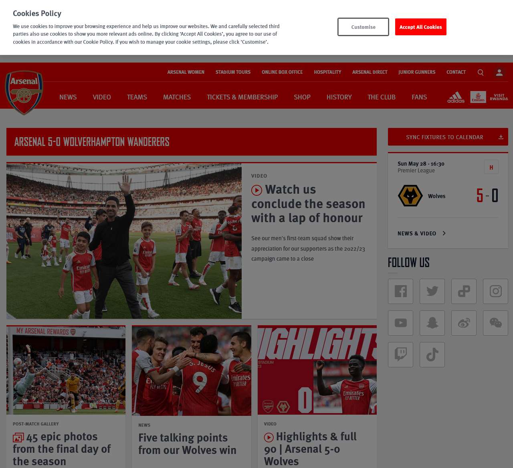
Task: Click the download icon on Sync Fixtures
Action: coord(501,137)
